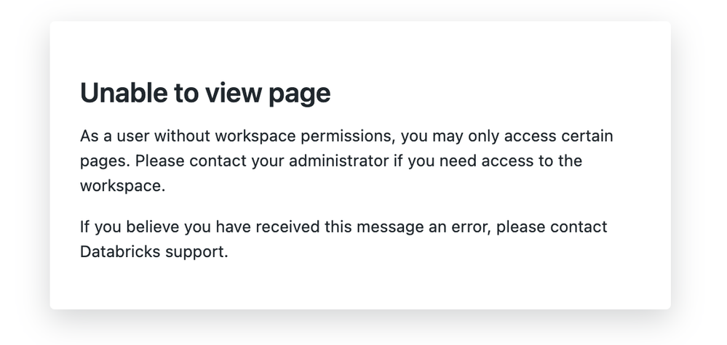Click the standalone word "workspace." ending the first paragraph
This screenshot has width=727, height=345.
[123, 185]
